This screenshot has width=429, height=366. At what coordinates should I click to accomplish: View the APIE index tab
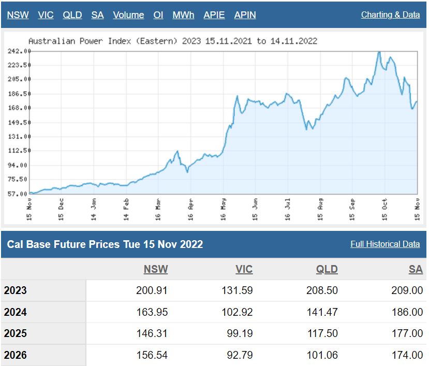[214, 15]
